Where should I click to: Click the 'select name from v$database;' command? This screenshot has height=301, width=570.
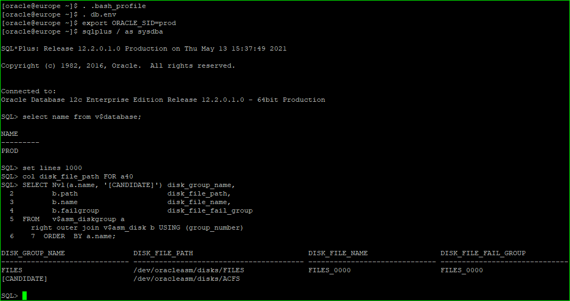point(82,117)
